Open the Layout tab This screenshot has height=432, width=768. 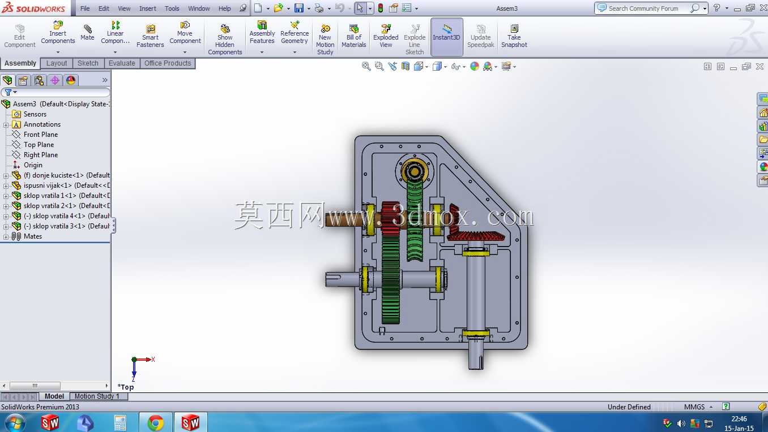tap(57, 63)
